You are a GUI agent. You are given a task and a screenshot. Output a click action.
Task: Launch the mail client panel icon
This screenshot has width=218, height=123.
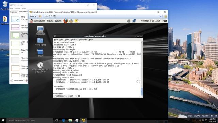(71, 21)
